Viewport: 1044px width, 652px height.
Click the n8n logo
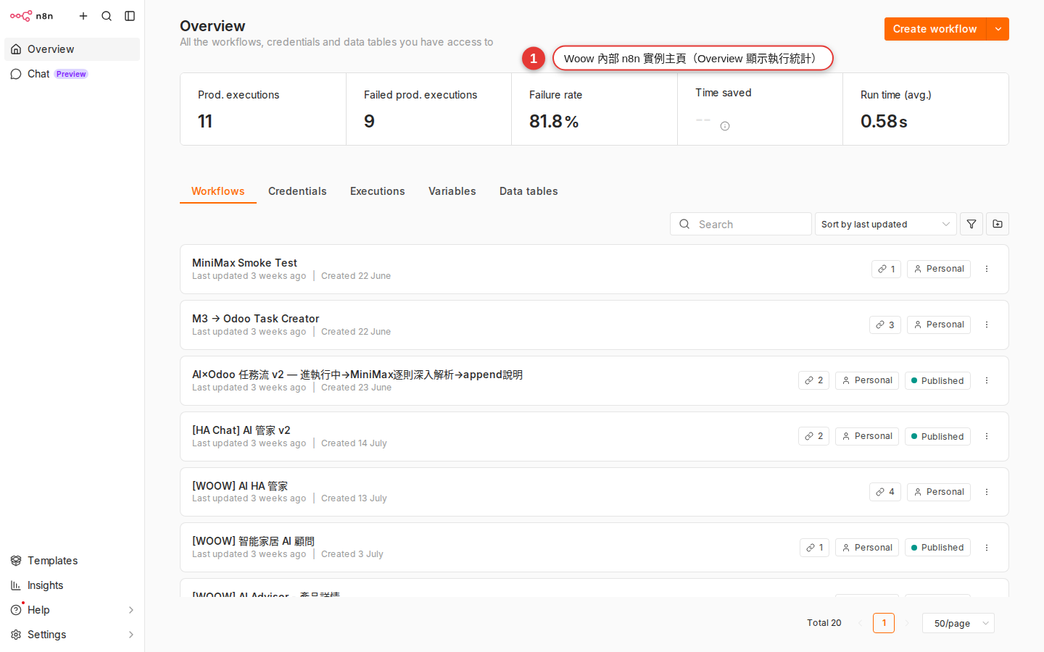[x=31, y=16]
